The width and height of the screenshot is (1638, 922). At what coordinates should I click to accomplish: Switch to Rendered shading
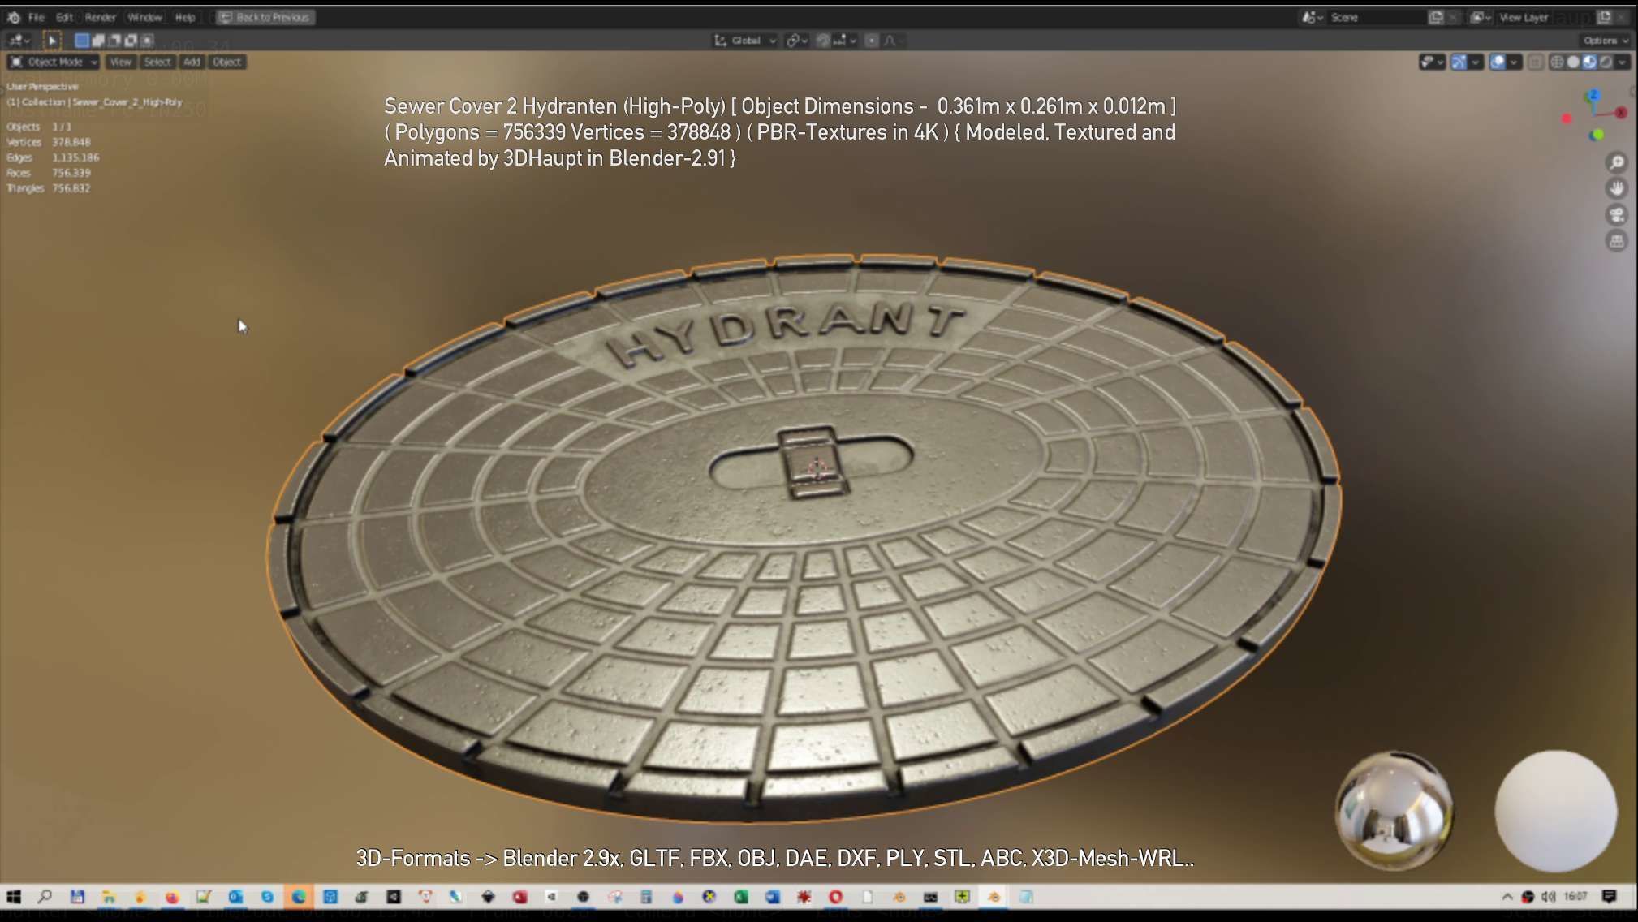(1606, 62)
